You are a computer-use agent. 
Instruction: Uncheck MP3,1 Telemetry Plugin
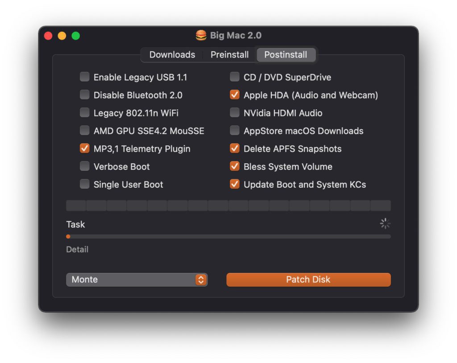(x=84, y=148)
